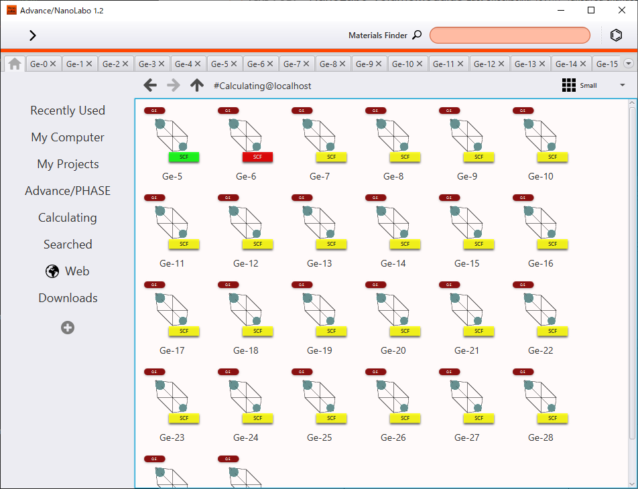The width and height of the screenshot is (638, 489).
Task: Open the Ge-21 project icon
Action: (x=466, y=309)
